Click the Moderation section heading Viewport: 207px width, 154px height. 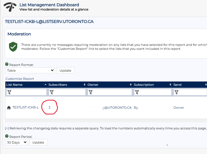point(19,34)
